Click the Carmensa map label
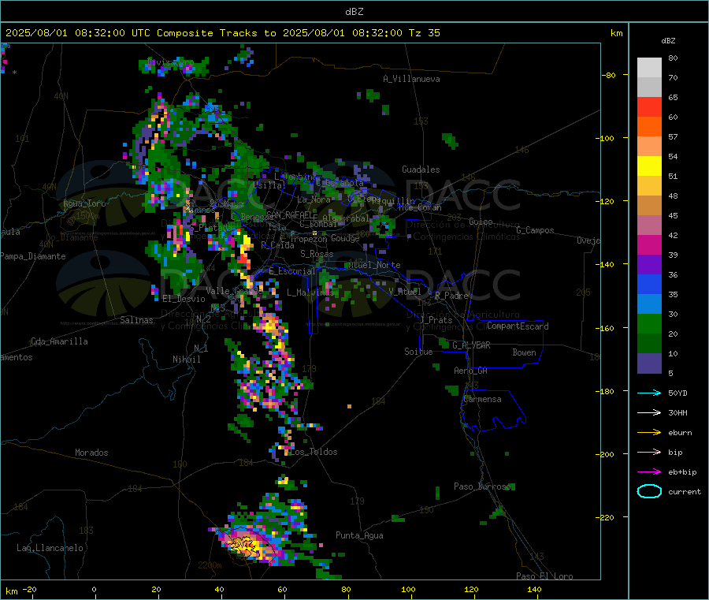This screenshot has height=600, width=709. tap(482, 399)
